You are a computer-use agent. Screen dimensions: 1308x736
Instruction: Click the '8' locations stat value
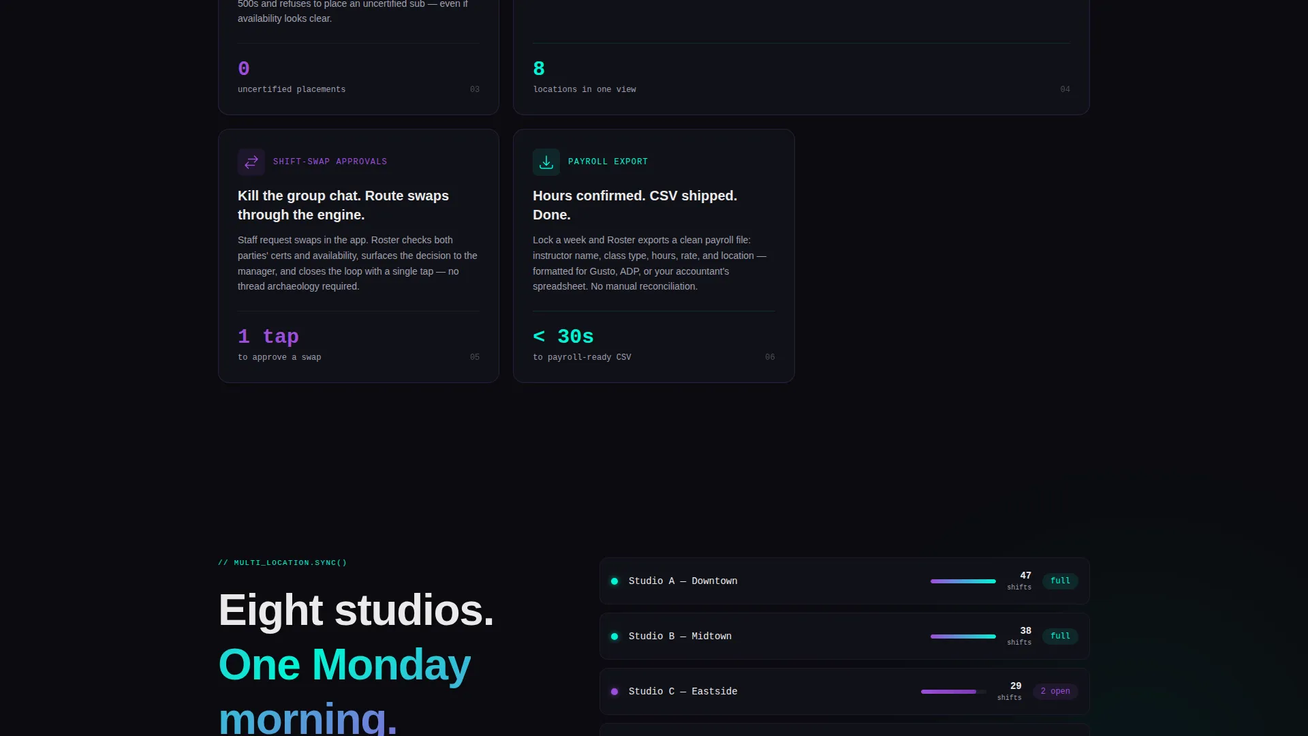click(539, 69)
